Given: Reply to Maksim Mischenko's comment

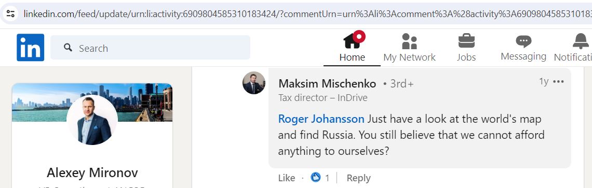Looking at the screenshot, I should [359, 178].
